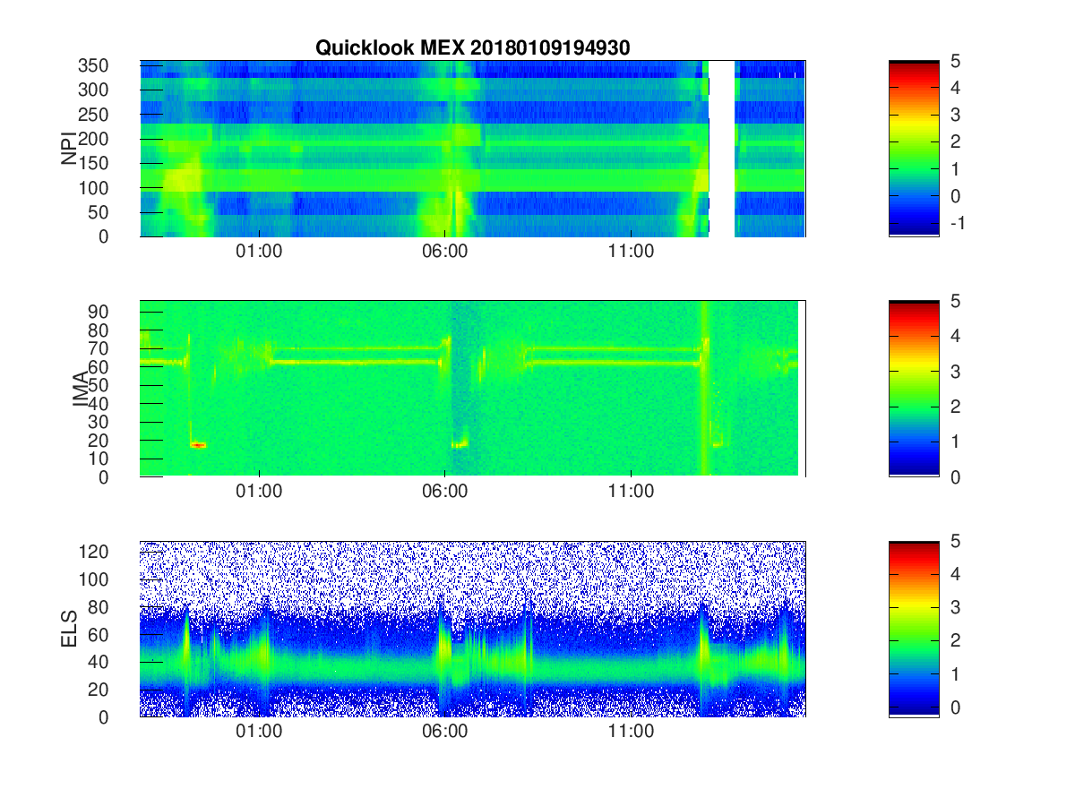The width and height of the screenshot is (1075, 806).
Task: Click the 0 label on IMA colorbar
Action: (x=955, y=476)
